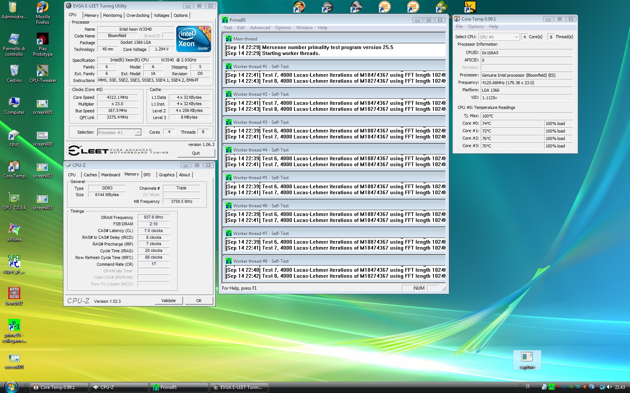Image resolution: width=630 pixels, height=393 pixels.
Task: Switch to Monitoring tab in E-LEET
Action: [x=112, y=15]
